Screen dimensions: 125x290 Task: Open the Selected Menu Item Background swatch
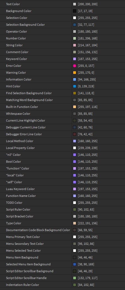(75, 264)
